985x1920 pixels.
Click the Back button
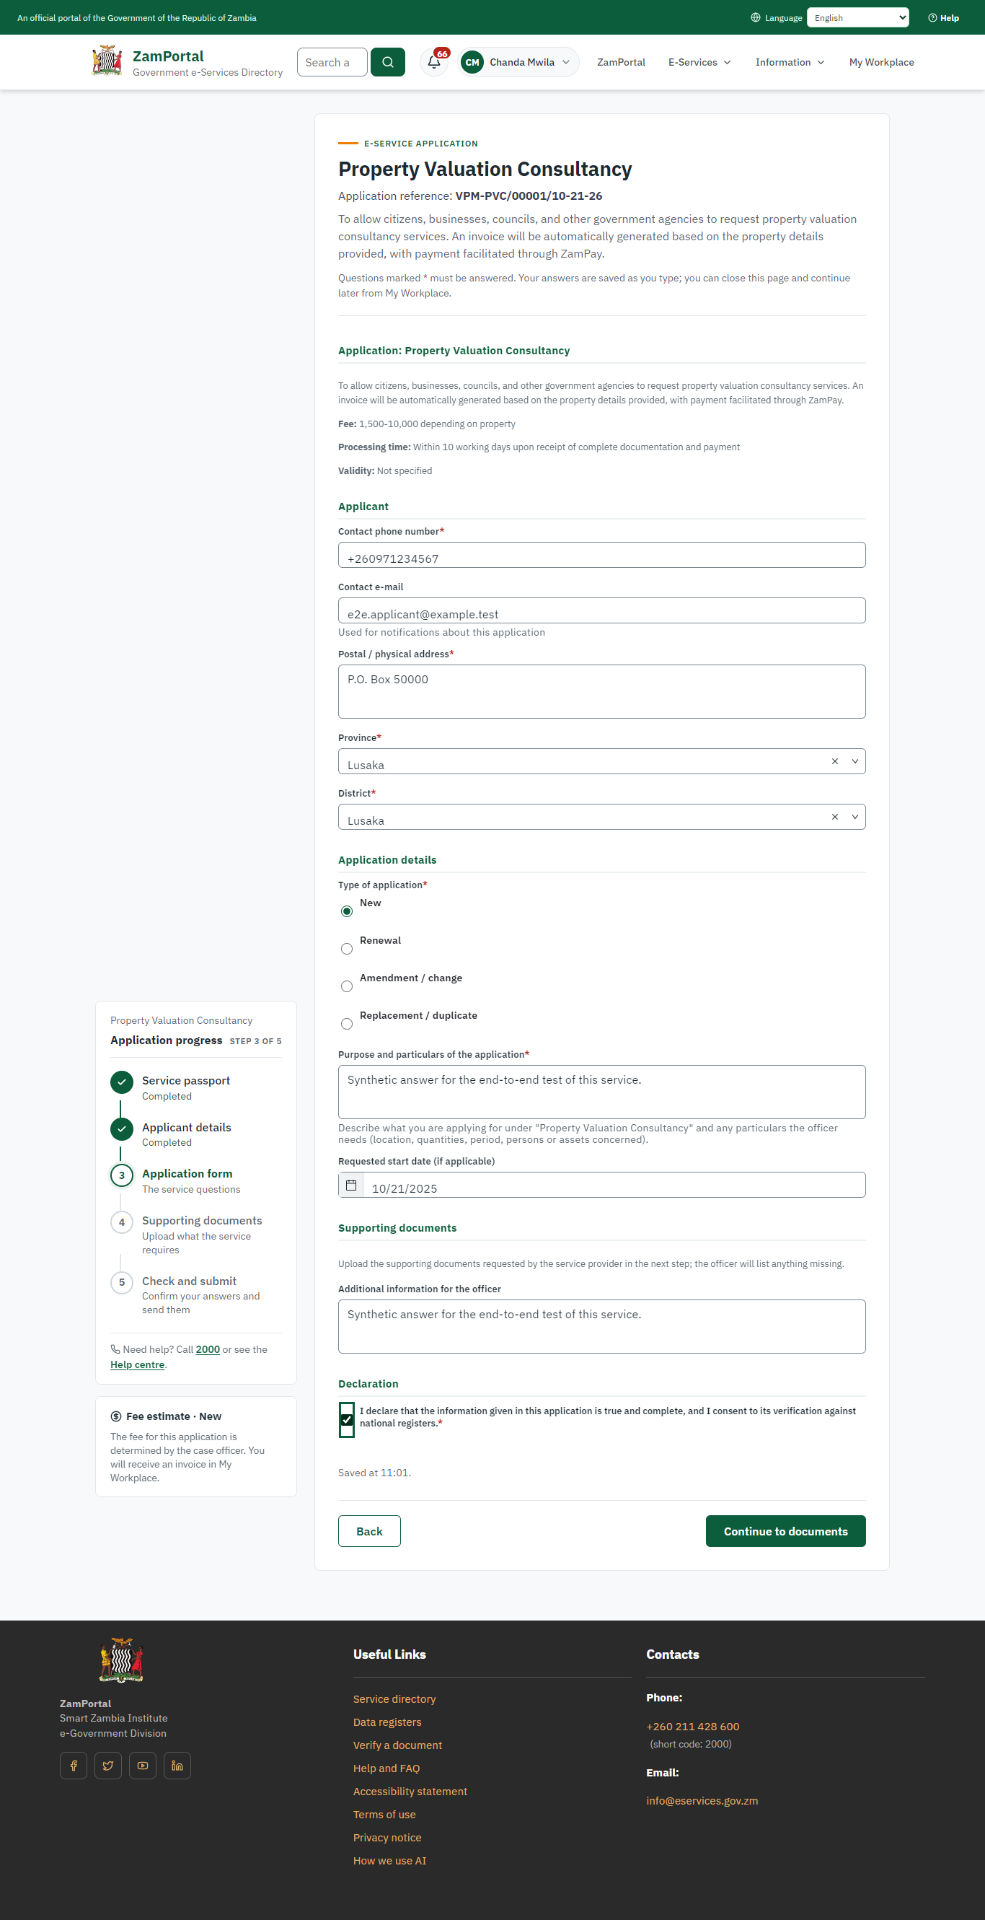click(x=368, y=1531)
